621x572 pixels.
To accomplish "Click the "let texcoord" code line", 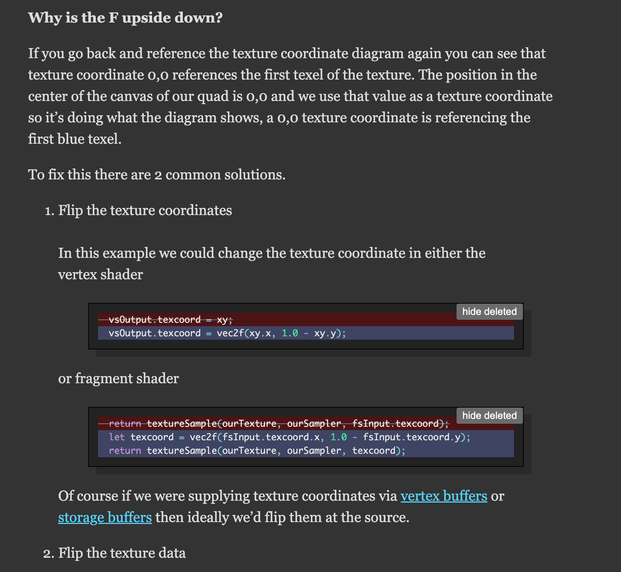I will 289,437.
